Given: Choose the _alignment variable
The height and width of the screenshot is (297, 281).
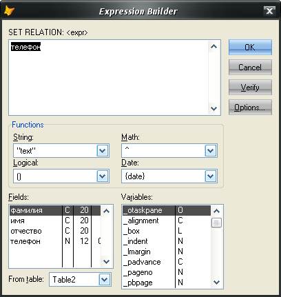Looking at the screenshot, I should [167, 221].
